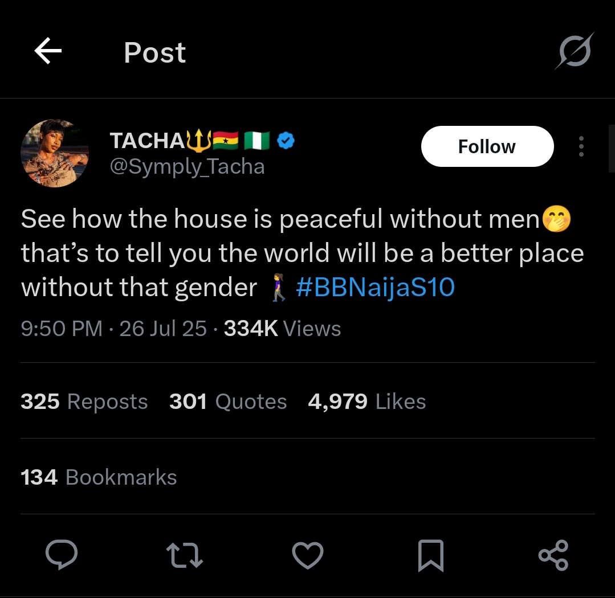This screenshot has width=615, height=598.
Task: Tap the back arrow icon
Action: [x=48, y=52]
